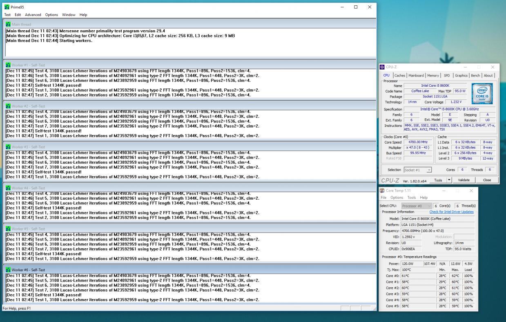
Task: Open the Options menu in Core Temp
Action: point(397,198)
